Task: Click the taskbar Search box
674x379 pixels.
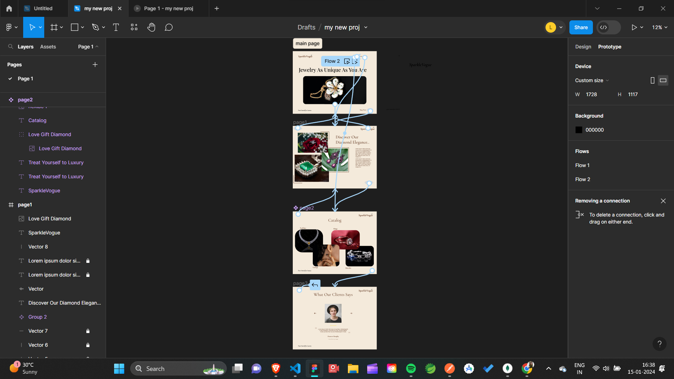Action: (178, 368)
